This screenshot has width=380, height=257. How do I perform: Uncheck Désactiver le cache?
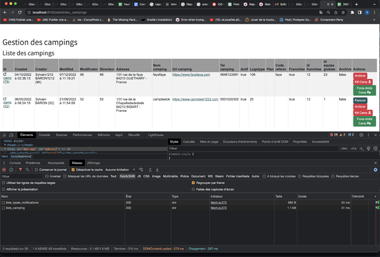pyautogui.click(x=73, y=170)
